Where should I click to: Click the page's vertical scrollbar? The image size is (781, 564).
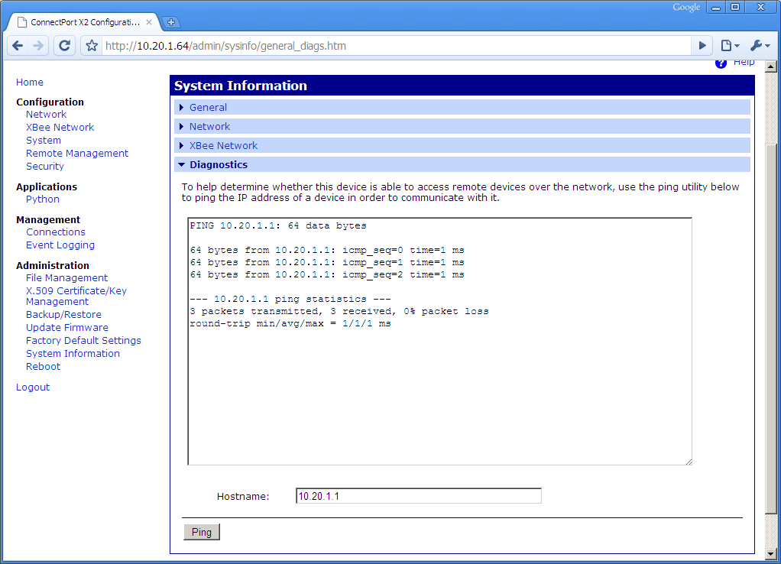773,306
